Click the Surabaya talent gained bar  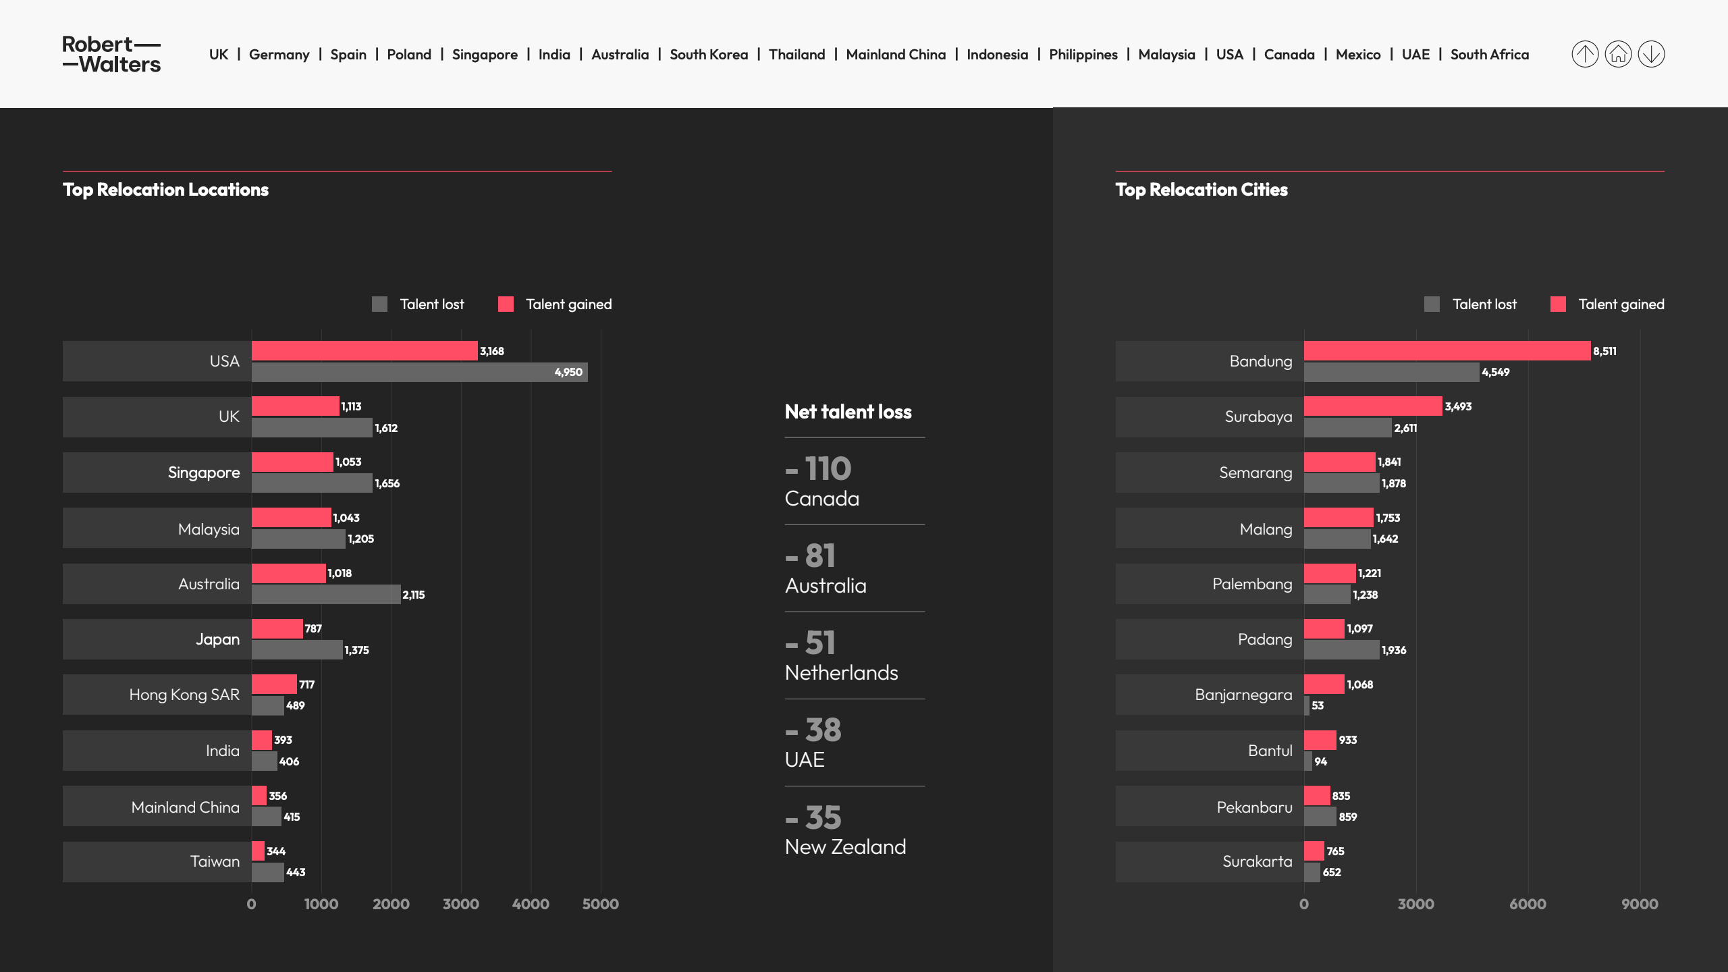1372,406
